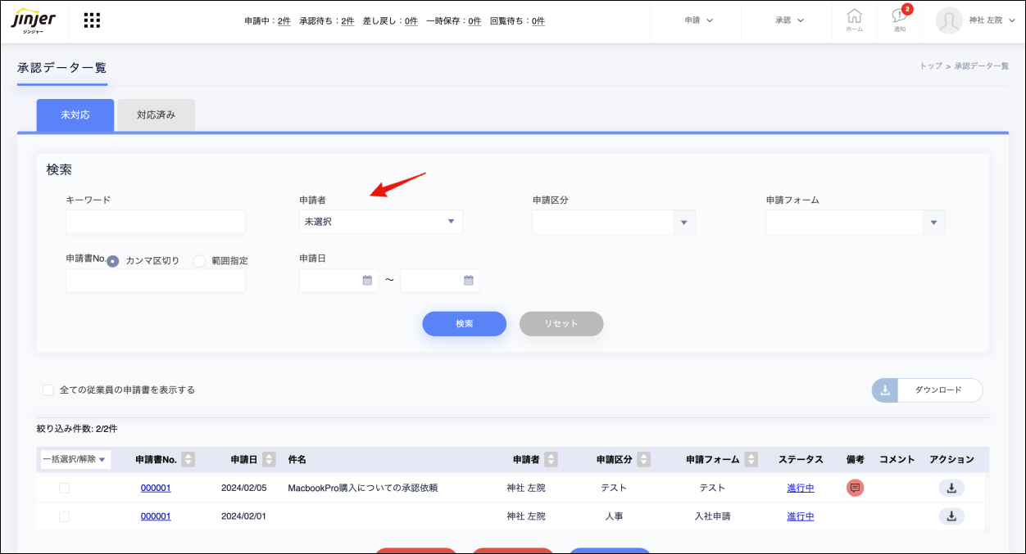Switch to the 対応済み tab
This screenshot has width=1026, height=554.
point(156,115)
